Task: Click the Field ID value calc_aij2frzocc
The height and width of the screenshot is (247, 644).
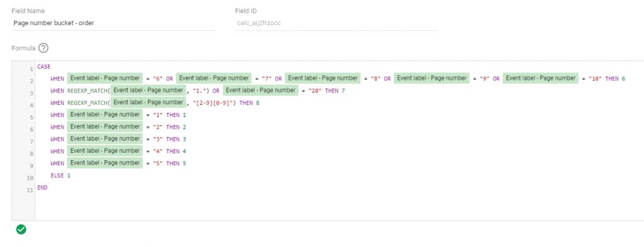Action: [x=258, y=23]
